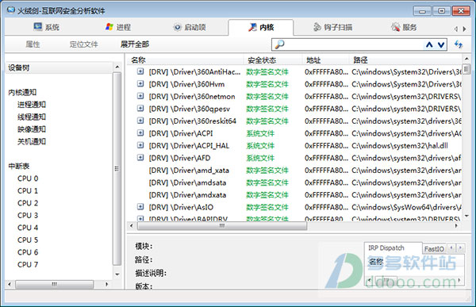Open the 服务 tab
476x307 pixels.
(404, 27)
